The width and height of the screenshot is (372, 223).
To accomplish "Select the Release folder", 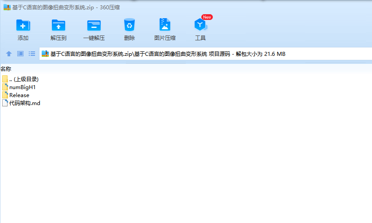I will [x=16, y=95].
